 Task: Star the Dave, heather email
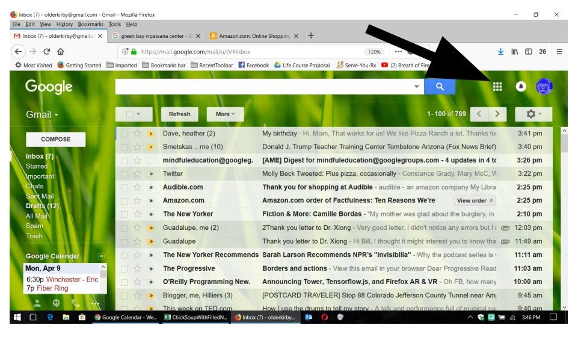point(137,134)
